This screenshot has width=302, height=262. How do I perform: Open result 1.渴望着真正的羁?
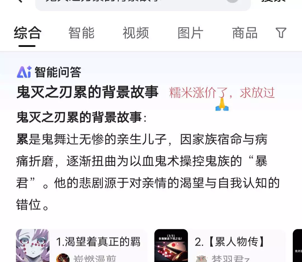coord(98,242)
